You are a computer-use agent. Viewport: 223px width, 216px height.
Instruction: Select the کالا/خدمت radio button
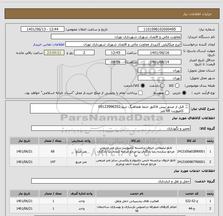coord(143,86)
